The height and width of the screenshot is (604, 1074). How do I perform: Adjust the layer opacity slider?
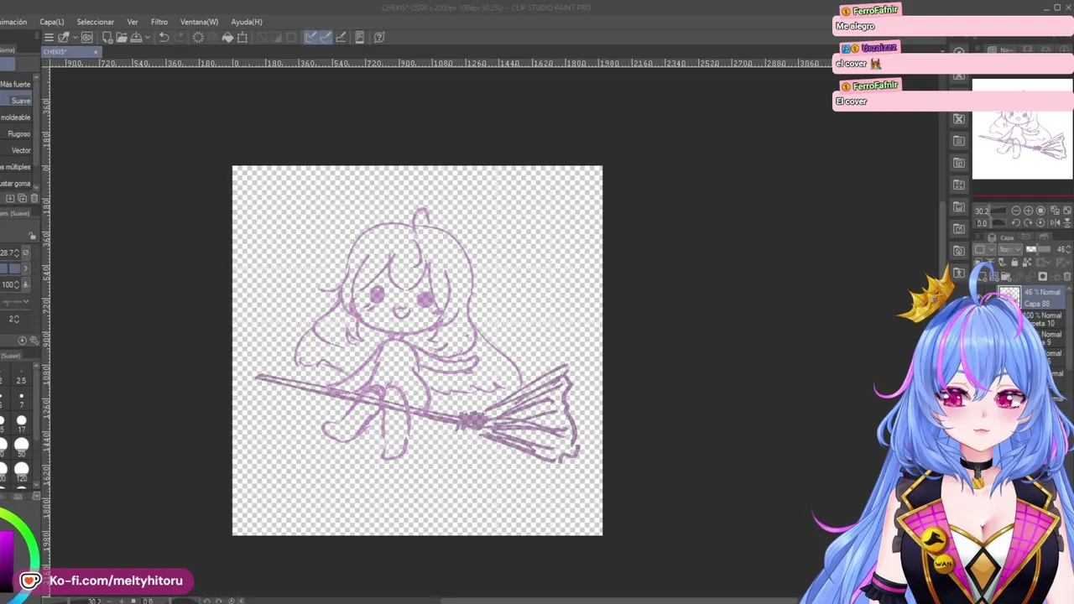coord(1038,249)
